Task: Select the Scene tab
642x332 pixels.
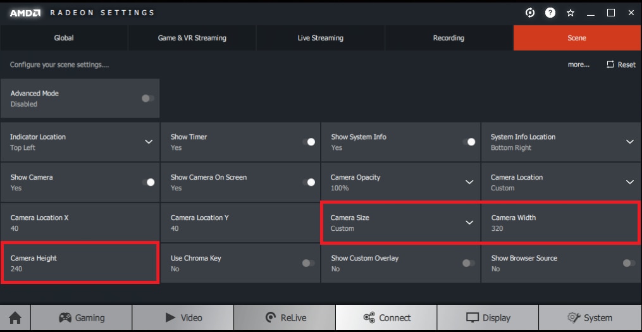Action: click(x=577, y=38)
